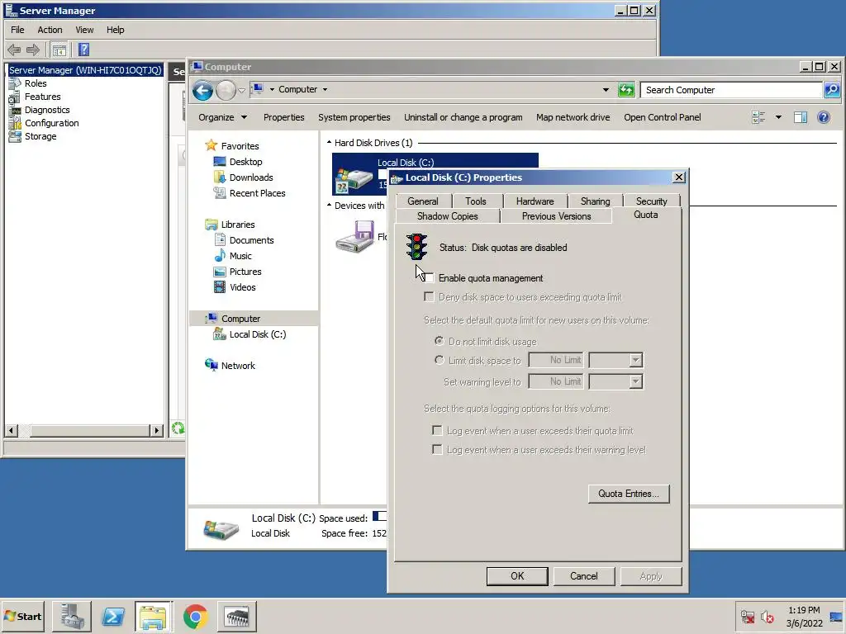Open Server Manager from taskbar
Image resolution: width=846 pixels, height=634 pixels.
tap(73, 616)
